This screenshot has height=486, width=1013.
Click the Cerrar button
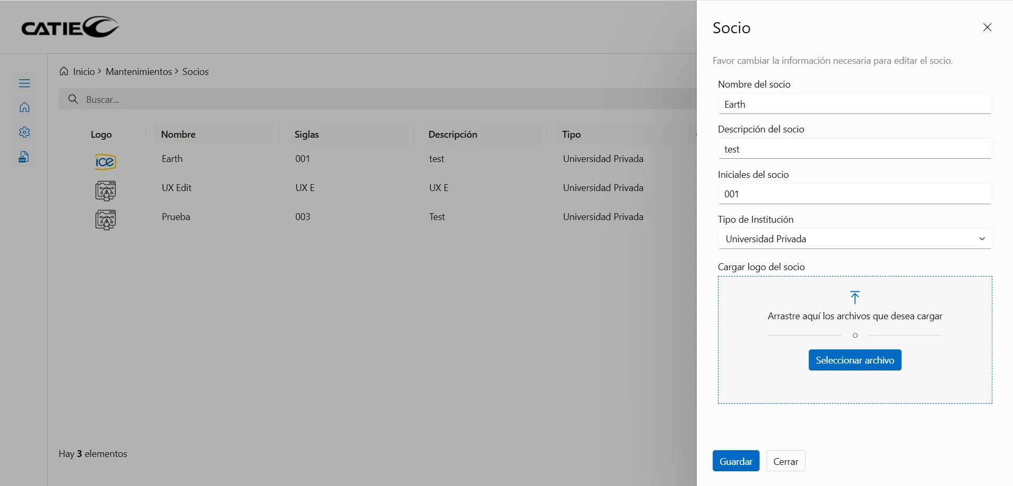tap(785, 461)
